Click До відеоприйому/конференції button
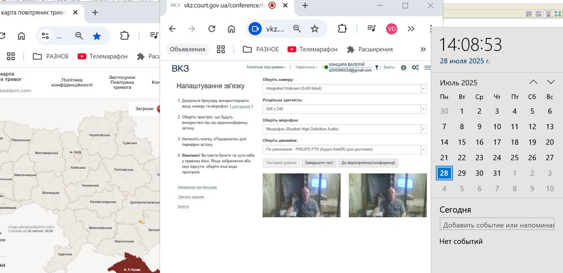This screenshot has width=563, height=273. (x=368, y=163)
